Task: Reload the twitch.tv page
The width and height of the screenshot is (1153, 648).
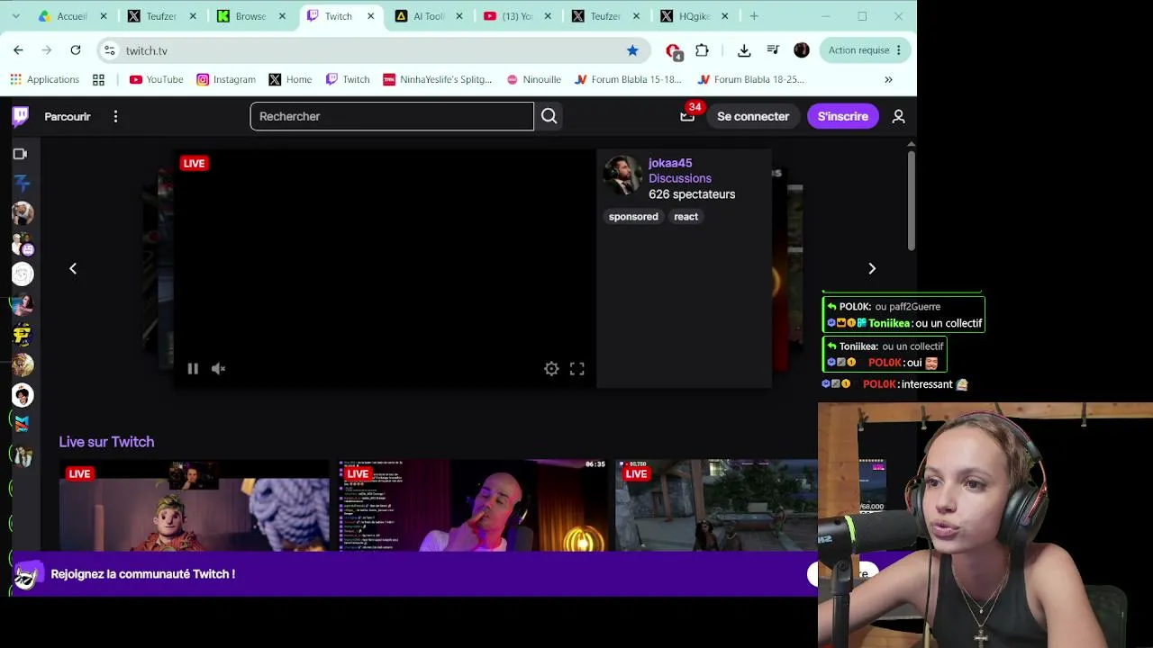Action: pyautogui.click(x=76, y=50)
